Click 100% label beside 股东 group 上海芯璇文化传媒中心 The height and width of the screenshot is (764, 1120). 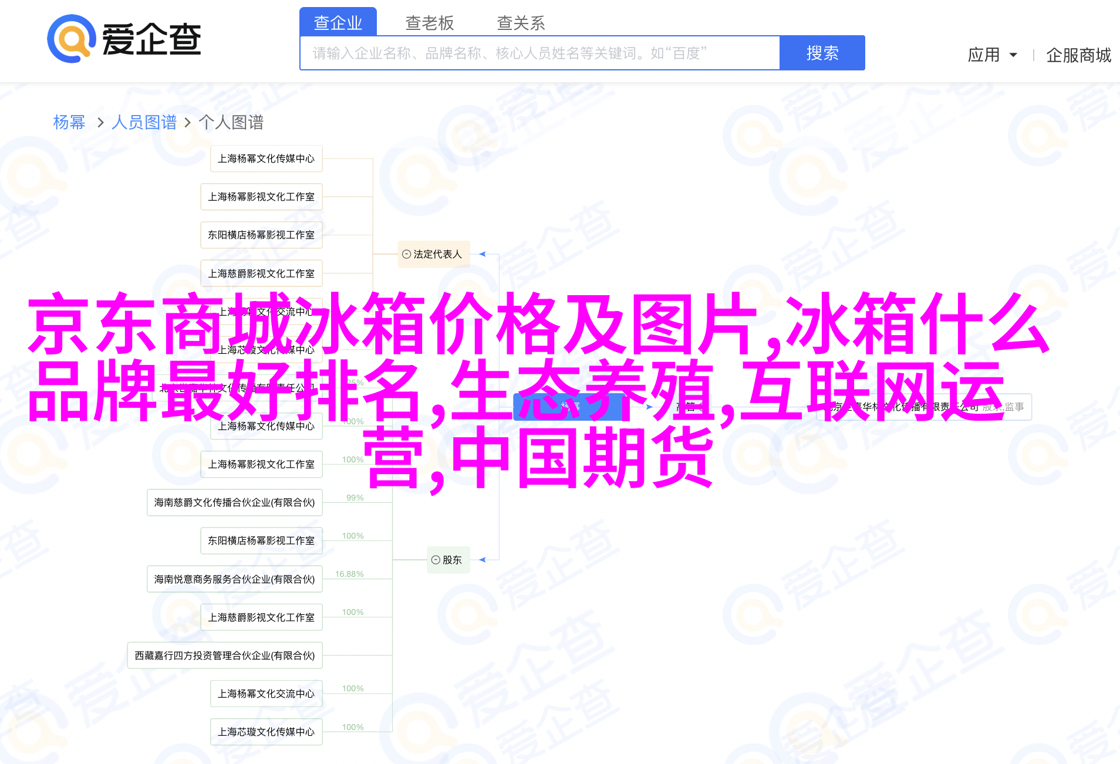[x=353, y=727]
